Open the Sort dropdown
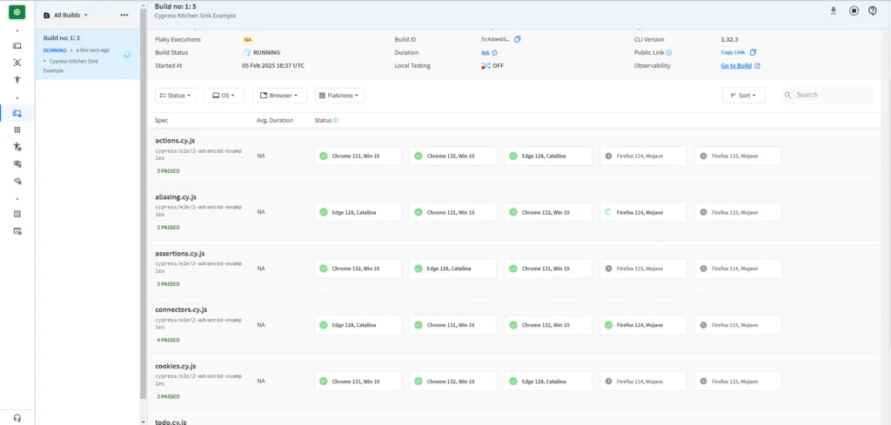The image size is (891, 425). tap(743, 96)
